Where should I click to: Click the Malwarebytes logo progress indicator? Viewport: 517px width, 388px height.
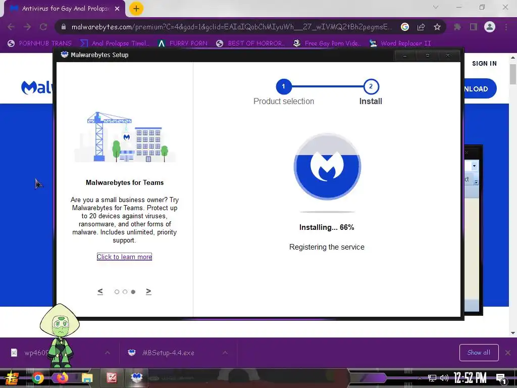coord(327,167)
